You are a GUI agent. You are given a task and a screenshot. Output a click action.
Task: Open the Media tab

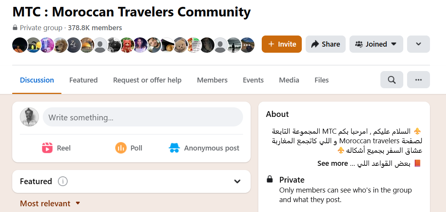point(289,80)
